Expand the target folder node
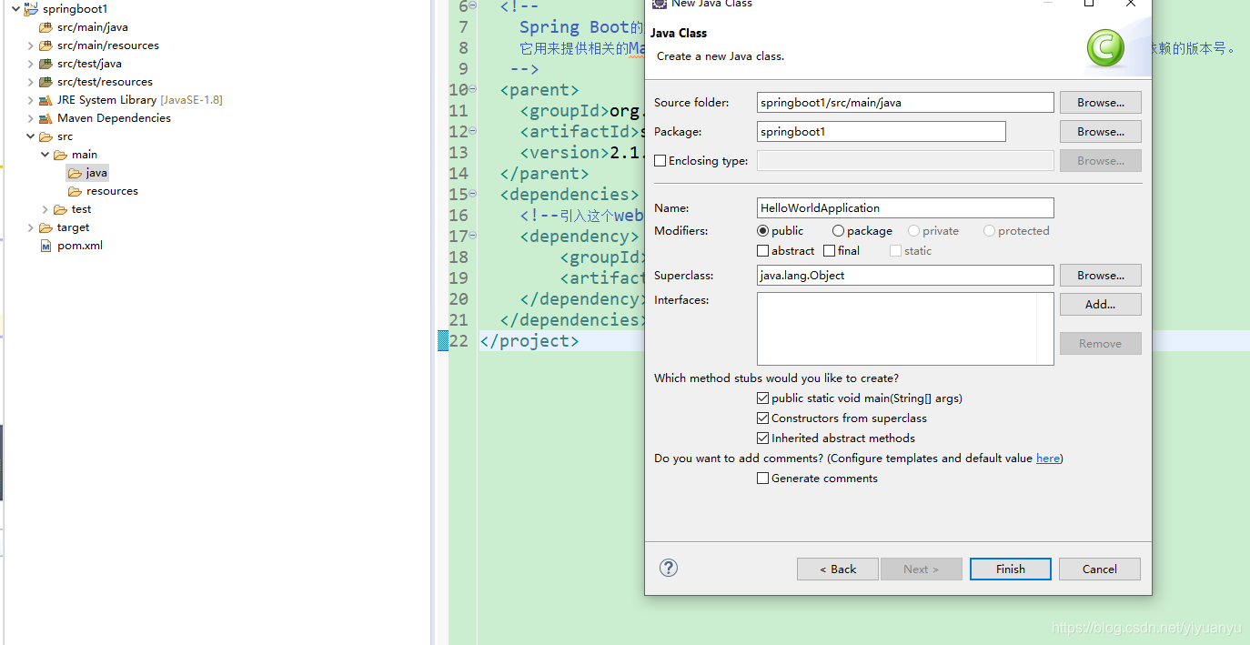Screen dimensions: 1250x645 31,227
